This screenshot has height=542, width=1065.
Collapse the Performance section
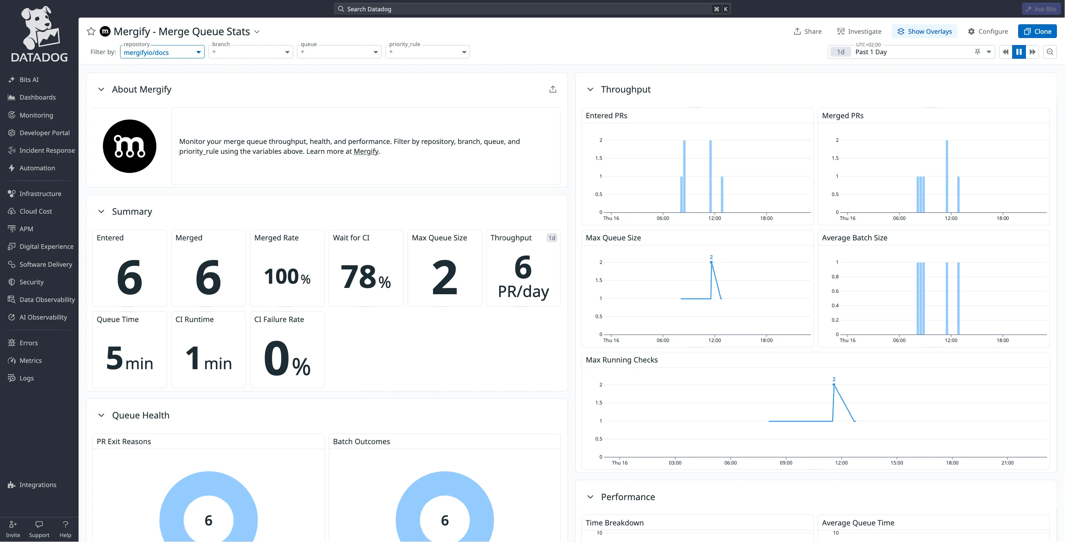coord(590,497)
